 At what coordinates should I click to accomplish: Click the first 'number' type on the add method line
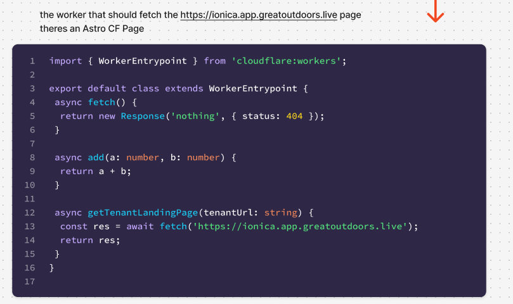tap(143, 158)
